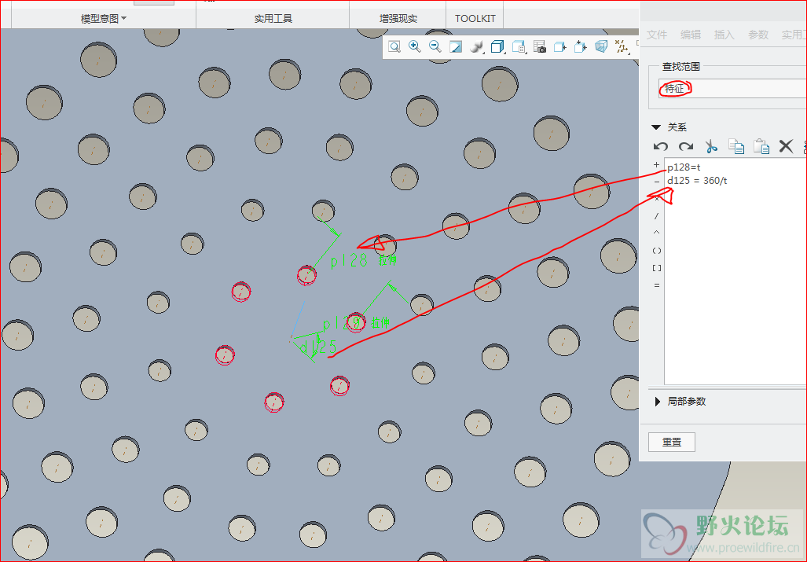The image size is (807, 562).
Task: Click the 重置 button
Action: (x=672, y=442)
